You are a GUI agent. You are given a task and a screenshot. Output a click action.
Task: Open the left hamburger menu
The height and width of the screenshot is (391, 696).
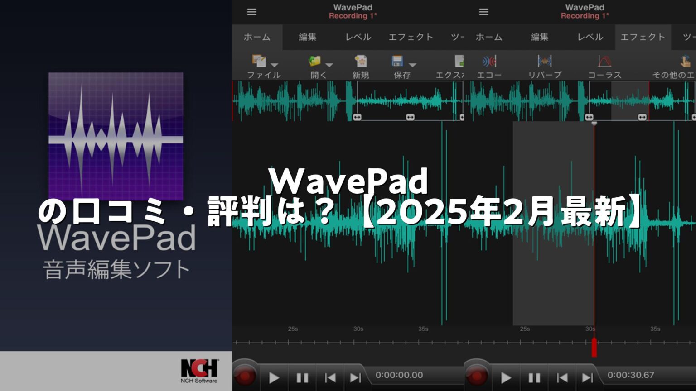point(251,12)
